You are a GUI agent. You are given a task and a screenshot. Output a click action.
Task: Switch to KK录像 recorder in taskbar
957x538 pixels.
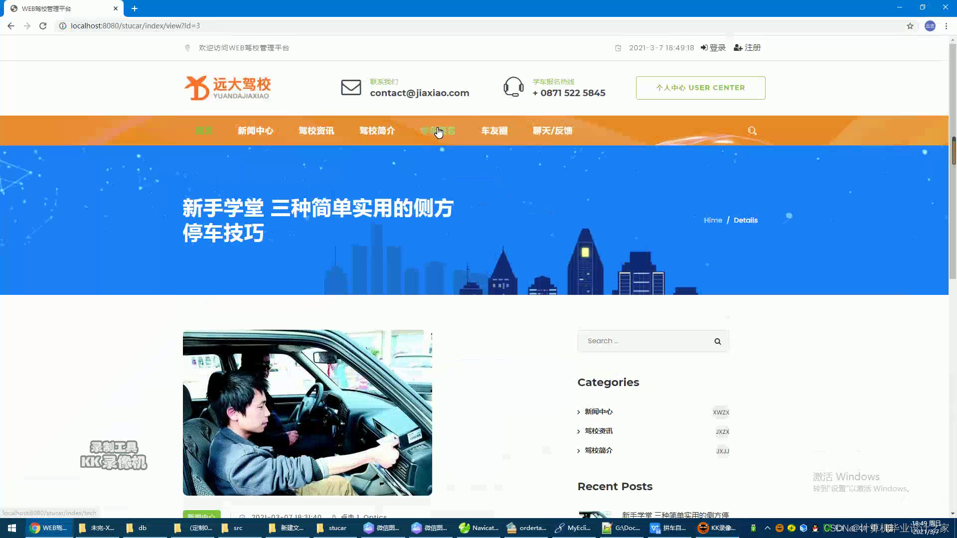717,528
